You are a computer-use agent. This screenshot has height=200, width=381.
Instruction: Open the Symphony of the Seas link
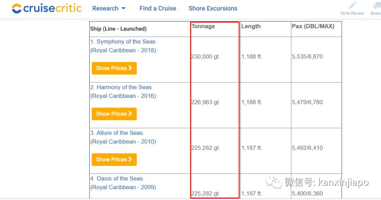(x=126, y=42)
